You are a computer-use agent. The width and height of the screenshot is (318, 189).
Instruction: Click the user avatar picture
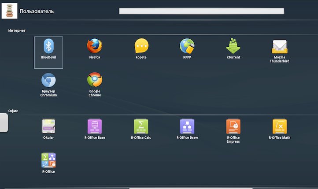point(10,11)
